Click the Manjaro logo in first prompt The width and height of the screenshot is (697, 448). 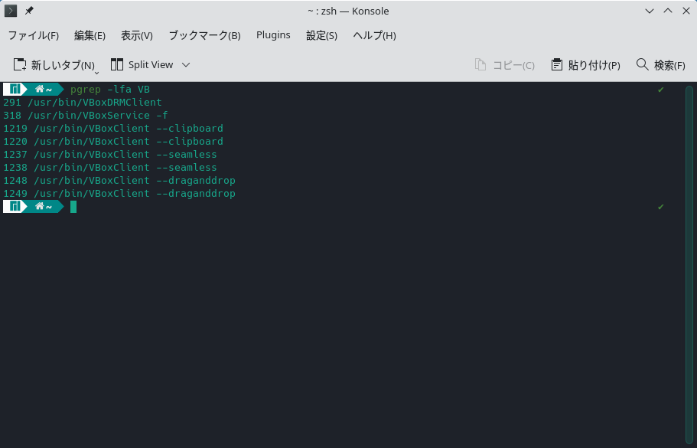15,89
